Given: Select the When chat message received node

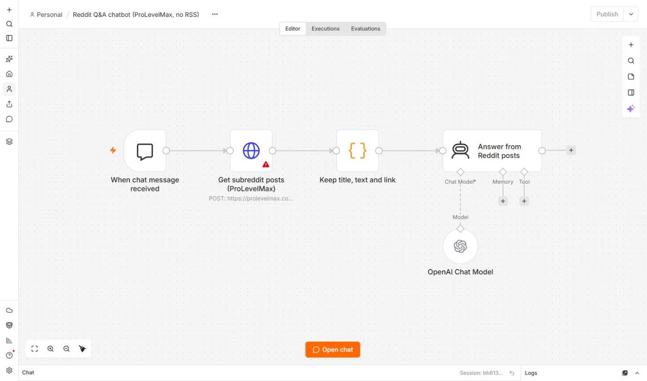Looking at the screenshot, I should click(145, 151).
